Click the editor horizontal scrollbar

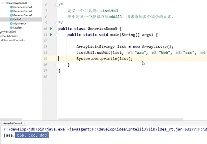[121, 119]
